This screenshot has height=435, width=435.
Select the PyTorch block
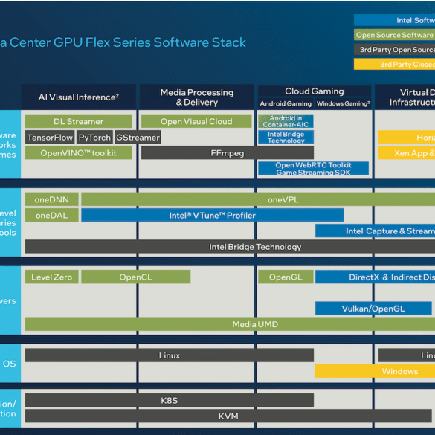[94, 137]
